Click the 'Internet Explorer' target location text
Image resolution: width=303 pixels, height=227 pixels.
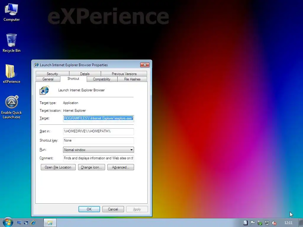point(74,111)
